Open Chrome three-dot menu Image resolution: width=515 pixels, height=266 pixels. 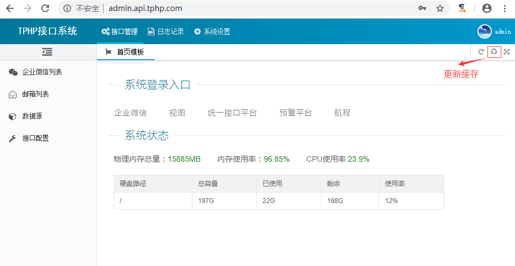pyautogui.click(x=505, y=8)
